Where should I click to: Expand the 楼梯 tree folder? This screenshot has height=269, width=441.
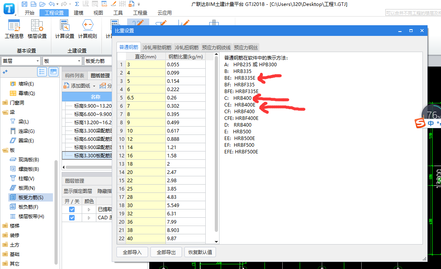[x=5, y=226]
